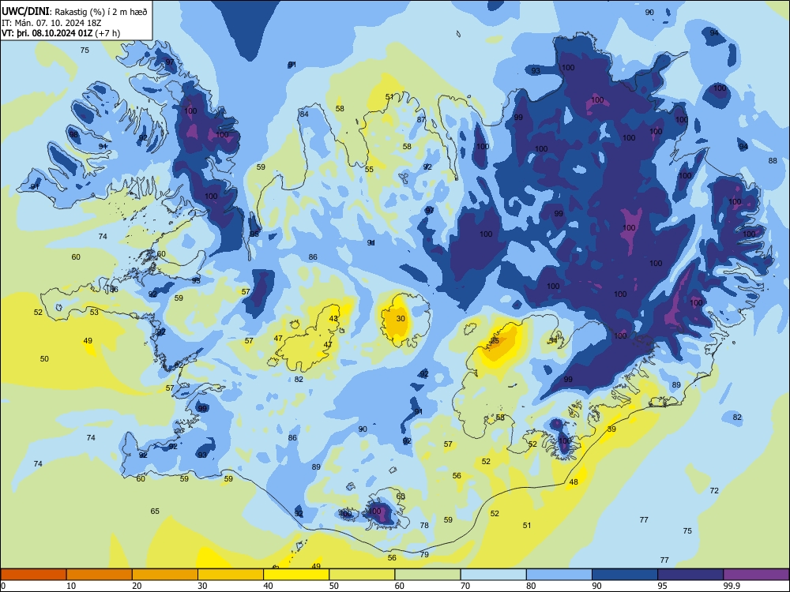Pick the purple legend swatch above 99.9
The height and width of the screenshot is (592, 790).
[x=756, y=575]
